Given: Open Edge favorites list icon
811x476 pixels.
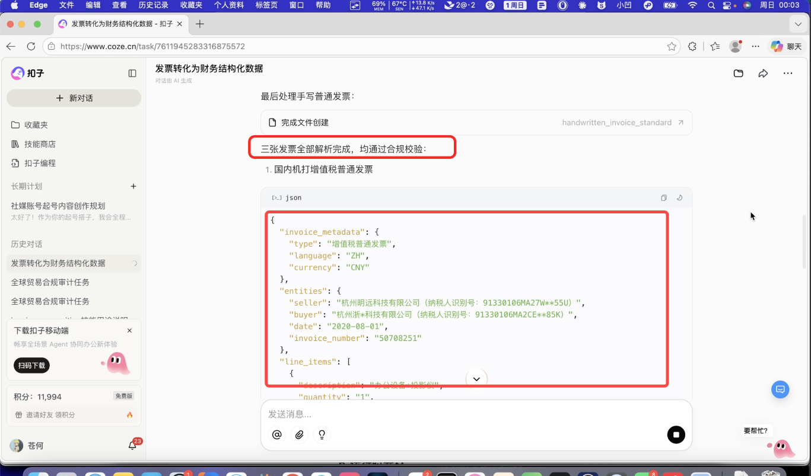Looking at the screenshot, I should tap(715, 46).
